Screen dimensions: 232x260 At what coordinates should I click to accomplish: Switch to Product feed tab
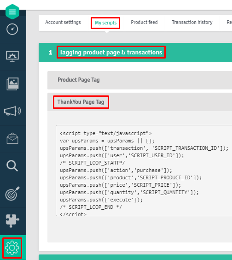(144, 22)
